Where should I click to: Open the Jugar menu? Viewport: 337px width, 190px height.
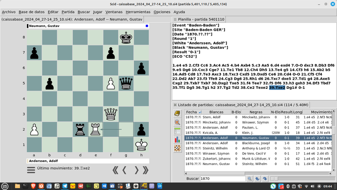97,12
